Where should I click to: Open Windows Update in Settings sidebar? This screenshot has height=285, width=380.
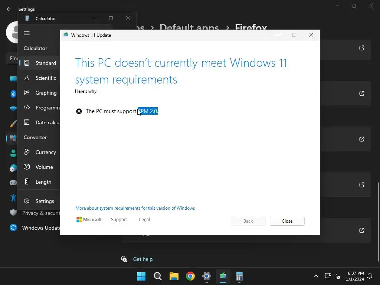(x=35, y=228)
